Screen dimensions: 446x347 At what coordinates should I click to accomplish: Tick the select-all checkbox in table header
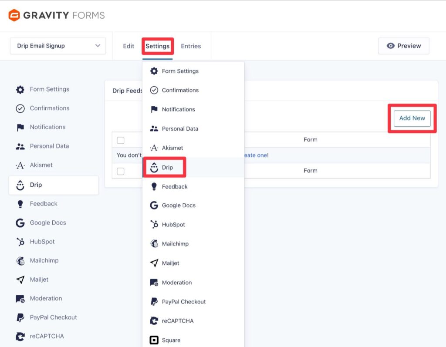(121, 140)
